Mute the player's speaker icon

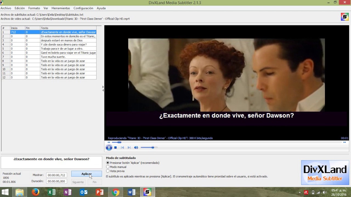pos(136,147)
